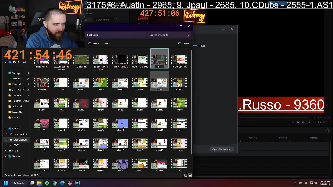Click the "54 items" status bar text
333x187 pixels.
point(9,175)
